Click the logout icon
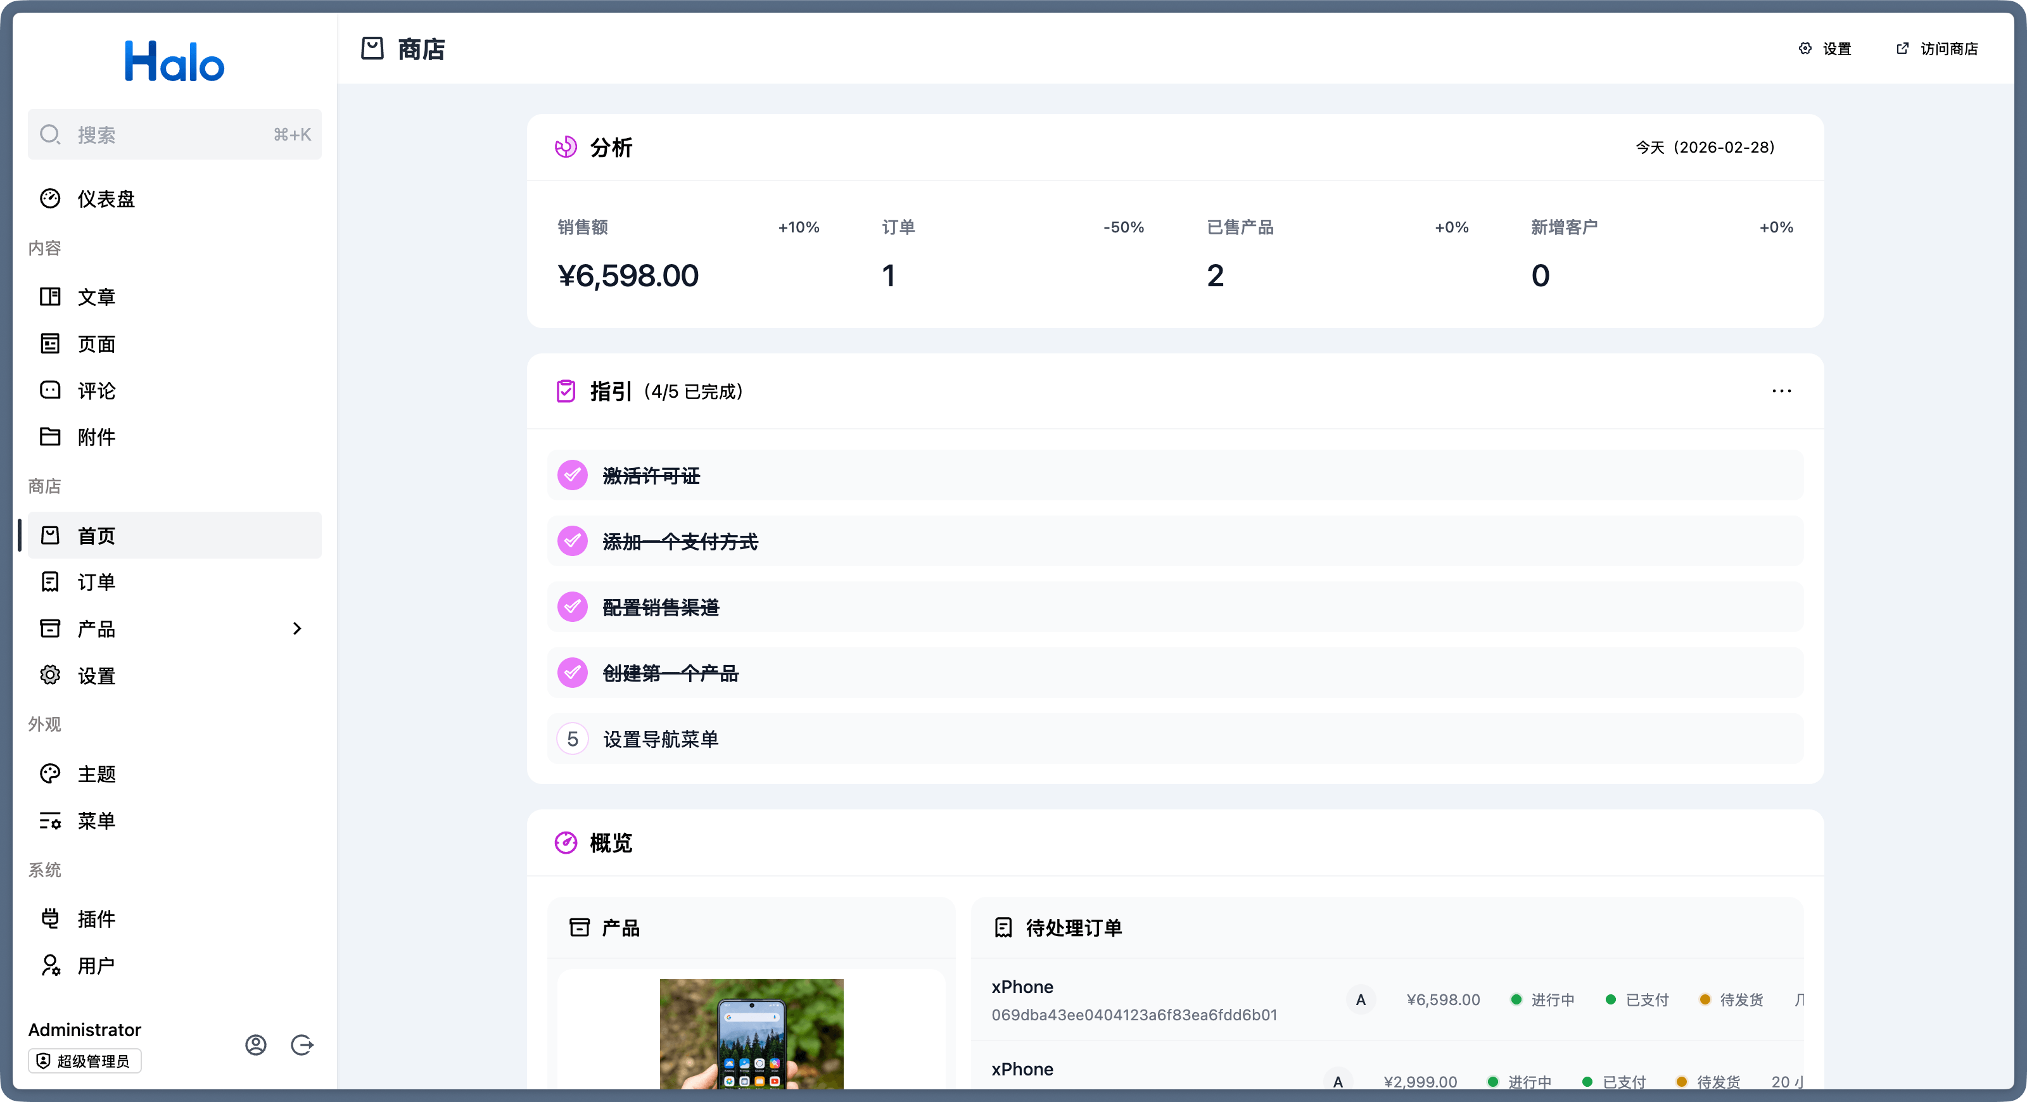Image resolution: width=2027 pixels, height=1102 pixels. click(x=302, y=1044)
